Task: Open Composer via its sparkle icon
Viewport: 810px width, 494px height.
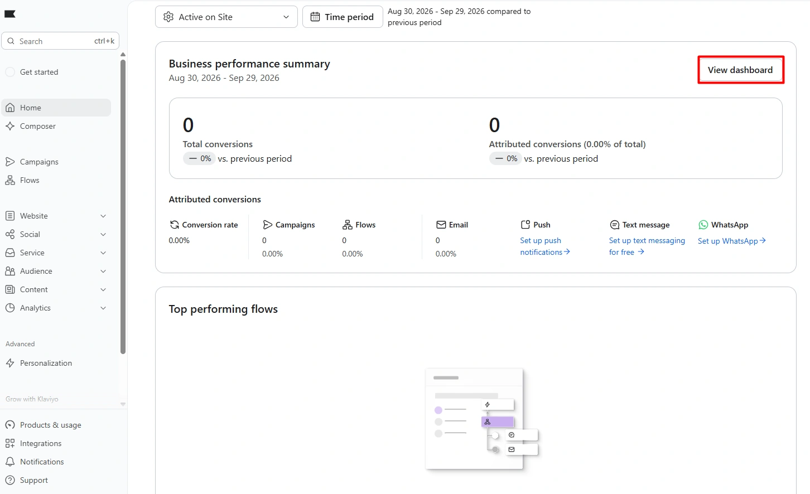Action: [10, 126]
